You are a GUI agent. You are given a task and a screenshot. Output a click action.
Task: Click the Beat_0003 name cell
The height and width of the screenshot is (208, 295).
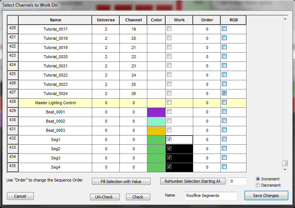pos(55,131)
